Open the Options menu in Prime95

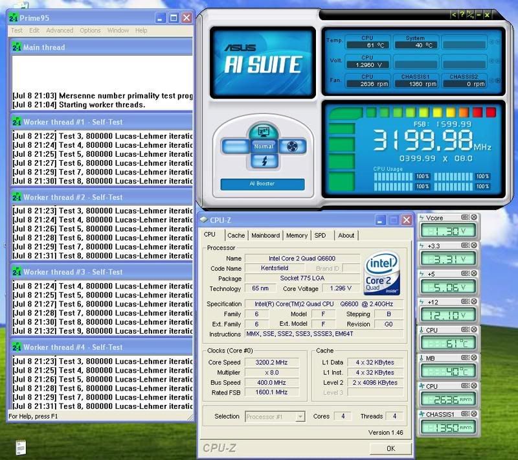[x=90, y=30]
